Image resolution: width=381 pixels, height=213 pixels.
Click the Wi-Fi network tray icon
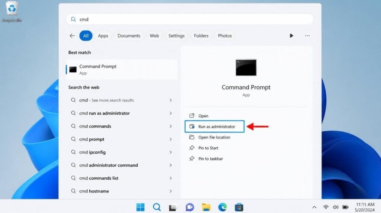point(326,207)
